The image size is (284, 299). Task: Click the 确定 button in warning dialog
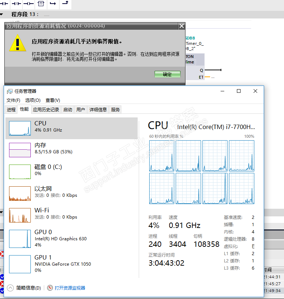167,74
